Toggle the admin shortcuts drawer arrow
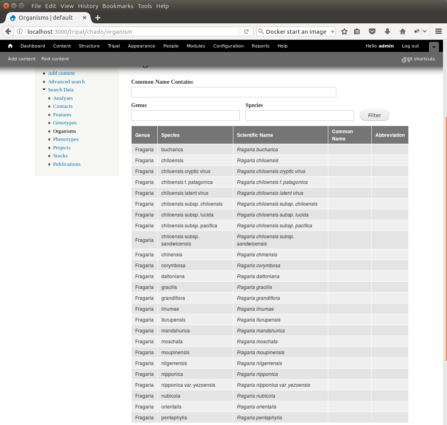 click(434, 47)
